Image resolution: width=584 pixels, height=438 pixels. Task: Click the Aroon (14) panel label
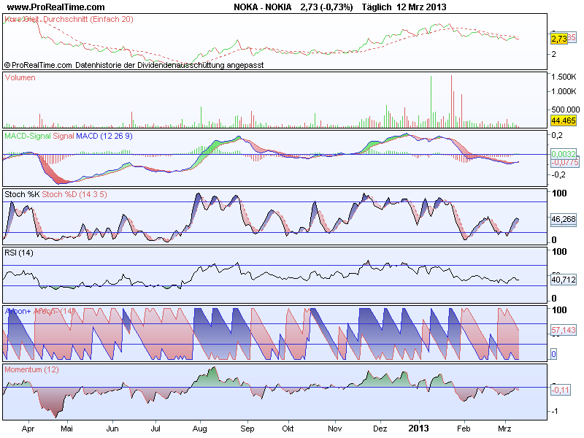40,311
